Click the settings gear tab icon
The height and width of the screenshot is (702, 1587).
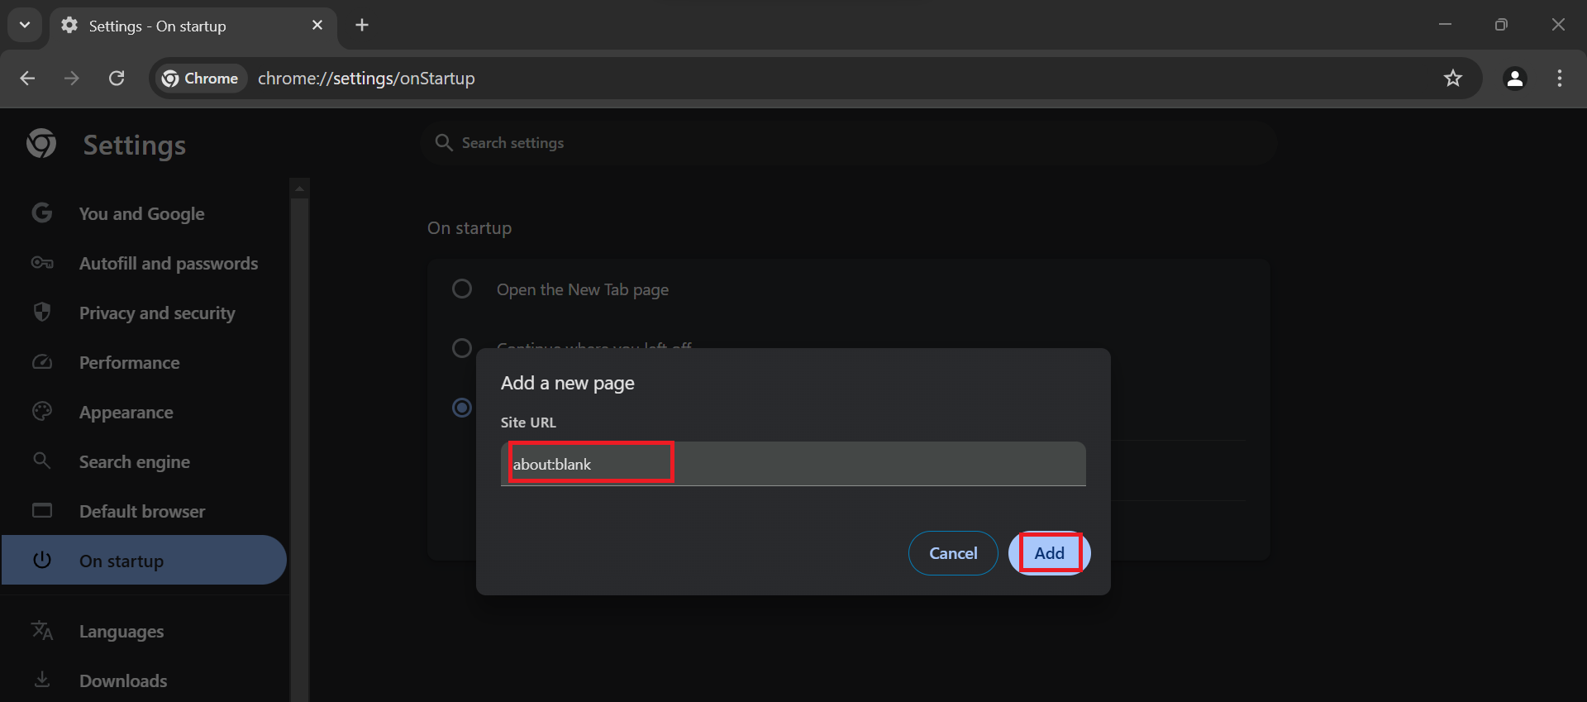pos(69,26)
